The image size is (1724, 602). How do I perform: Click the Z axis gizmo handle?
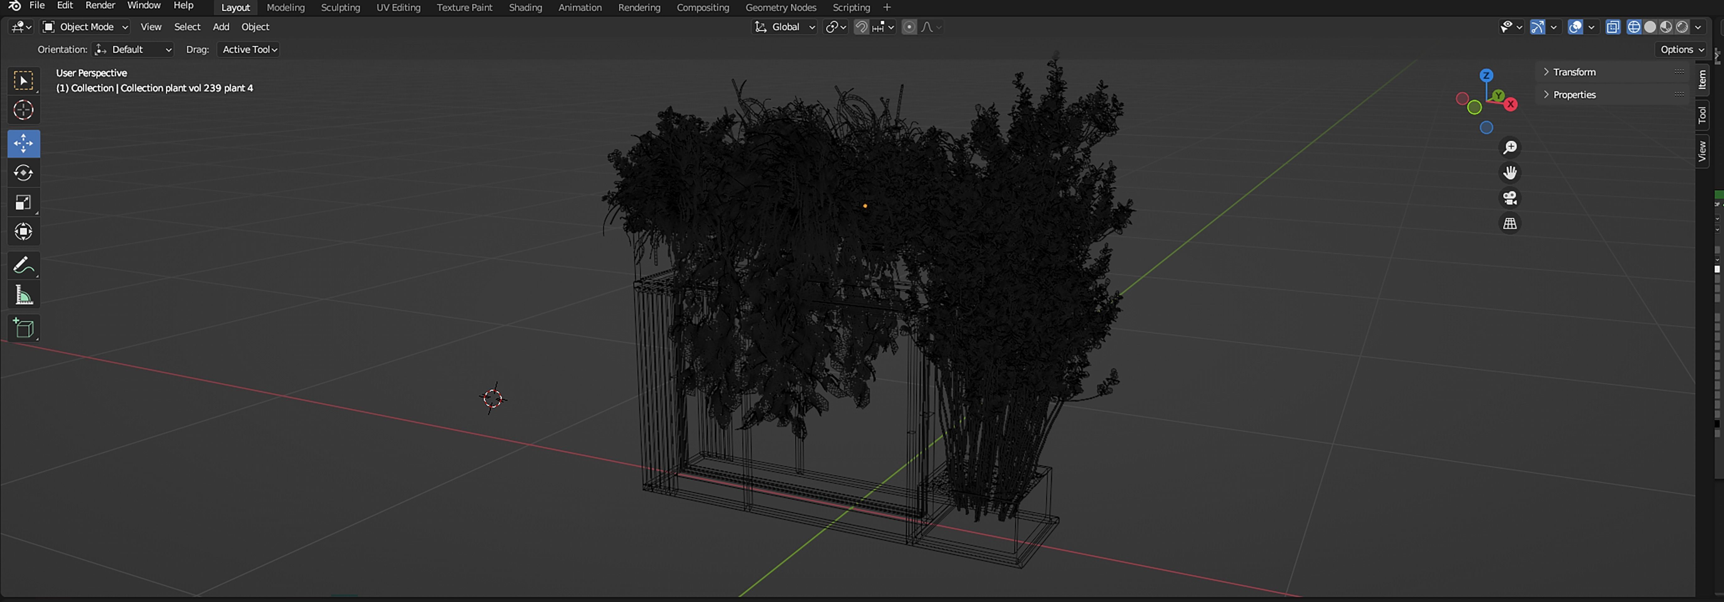[x=1486, y=76]
